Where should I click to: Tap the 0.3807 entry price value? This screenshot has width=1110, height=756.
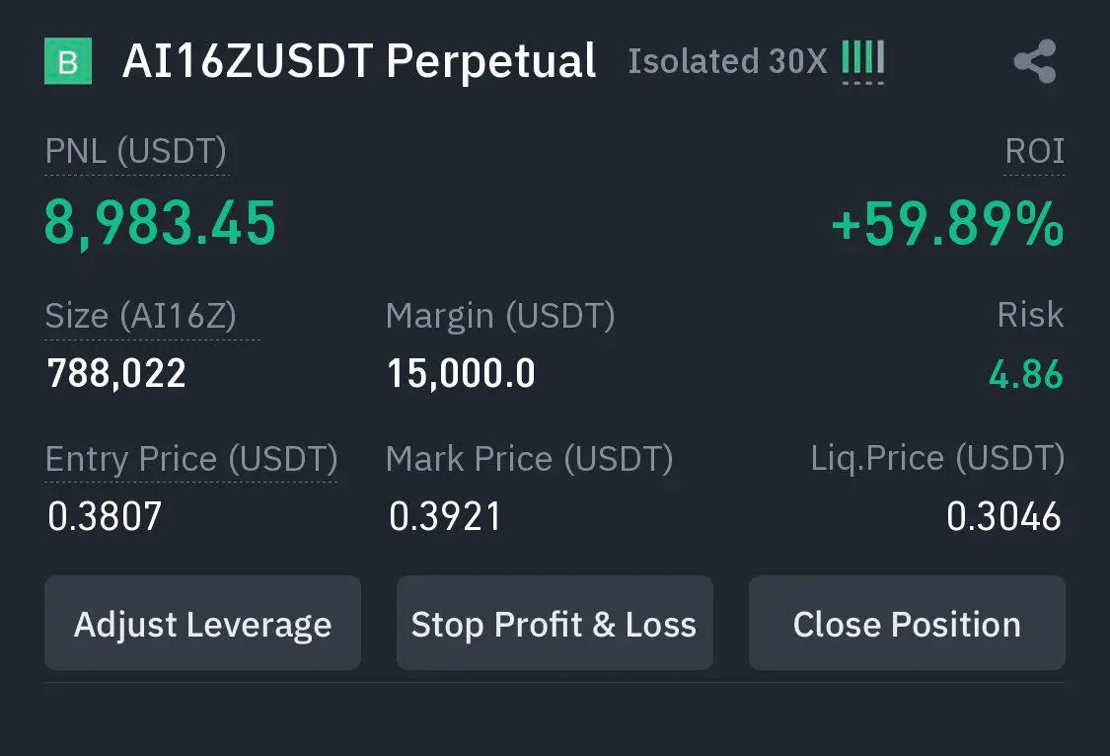pyautogui.click(x=105, y=516)
